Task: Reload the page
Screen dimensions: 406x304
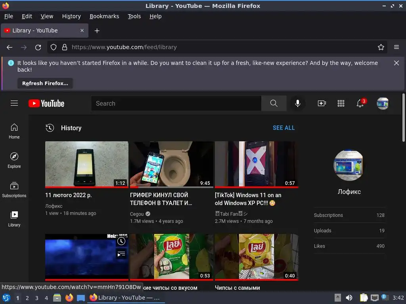Action: tap(38, 47)
